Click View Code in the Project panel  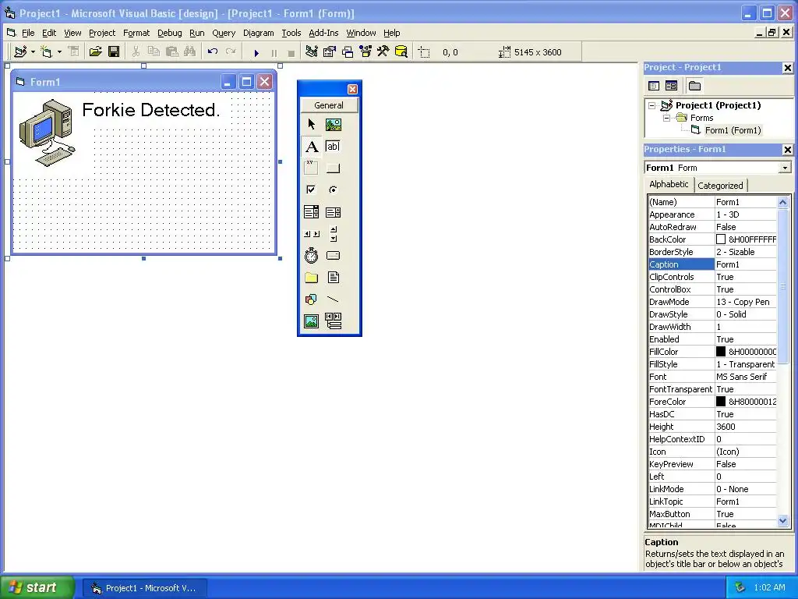654,86
